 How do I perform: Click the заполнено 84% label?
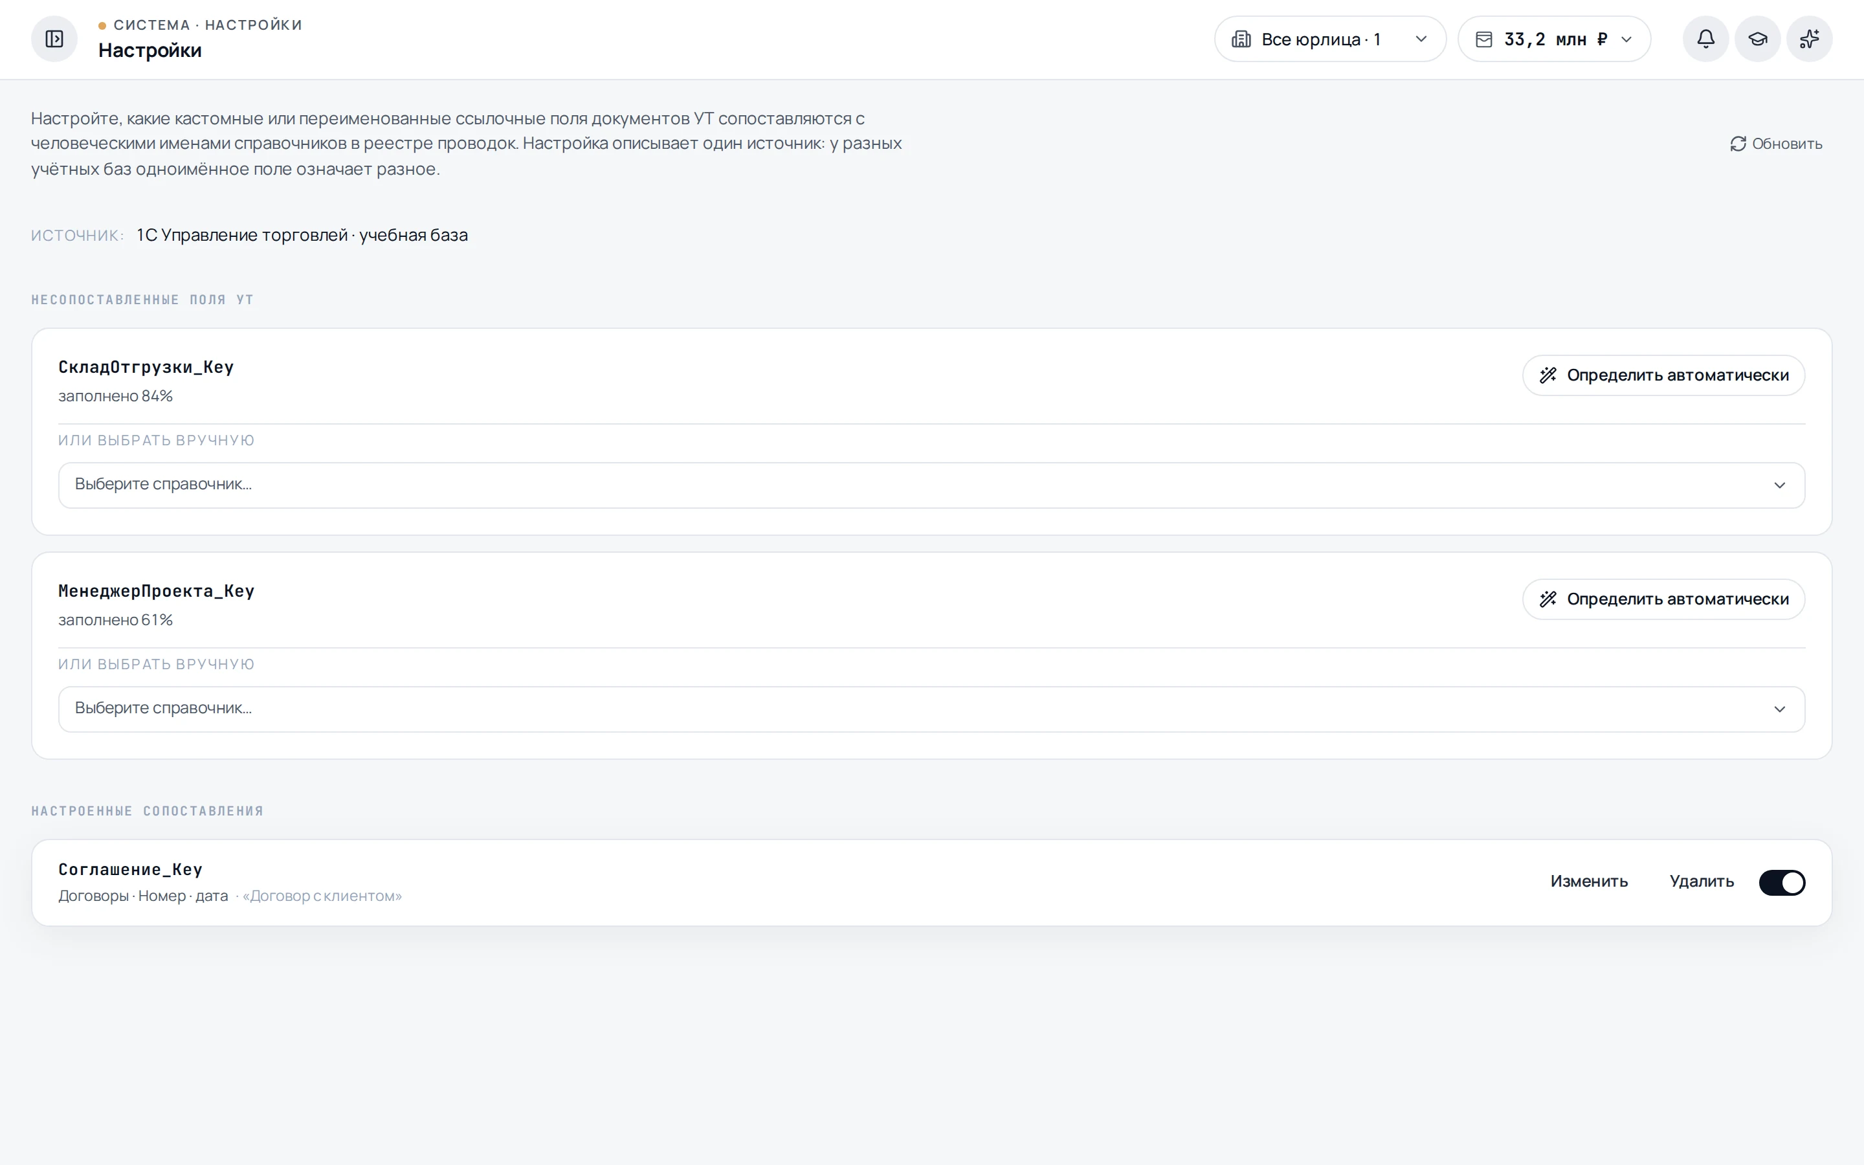(x=116, y=396)
